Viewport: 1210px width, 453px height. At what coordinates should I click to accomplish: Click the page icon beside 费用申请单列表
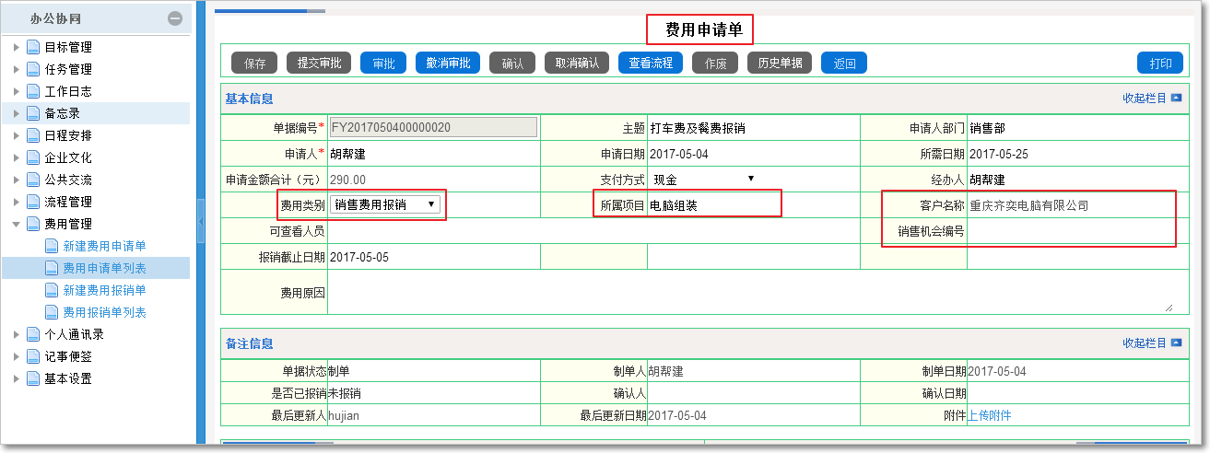pos(52,268)
